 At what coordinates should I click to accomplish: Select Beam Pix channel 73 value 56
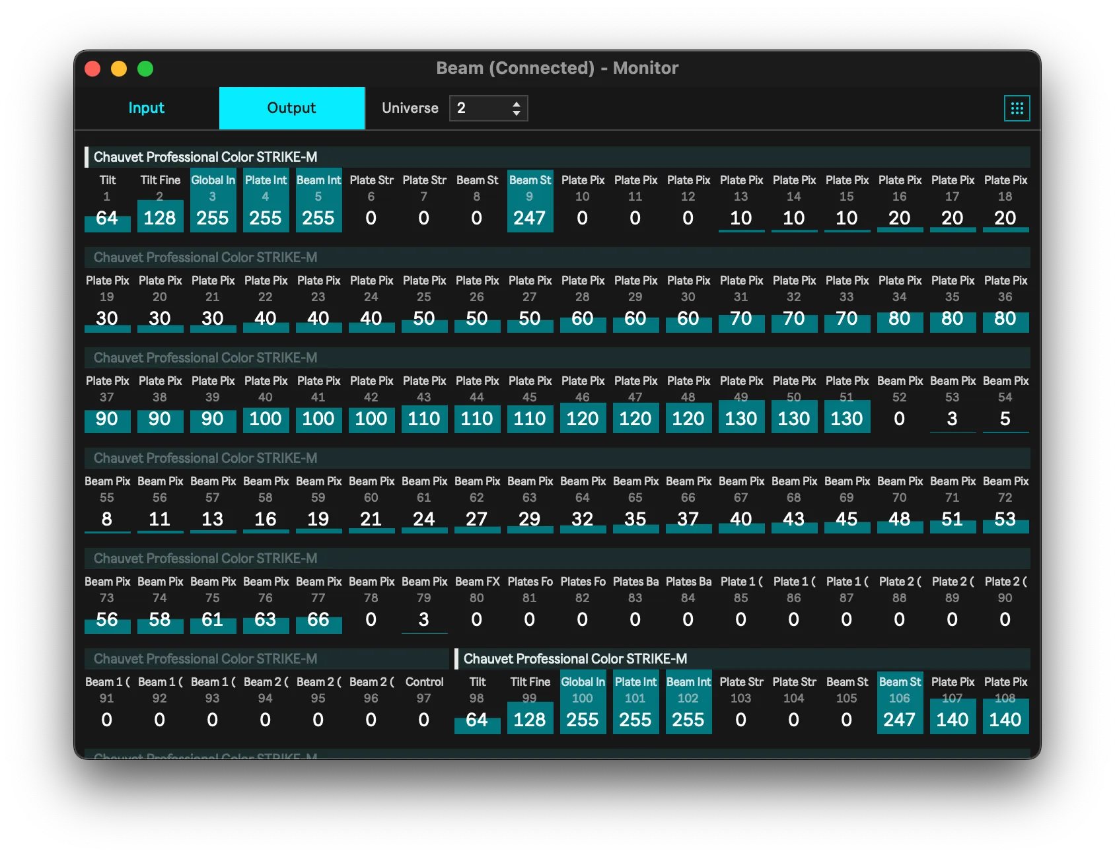107,603
